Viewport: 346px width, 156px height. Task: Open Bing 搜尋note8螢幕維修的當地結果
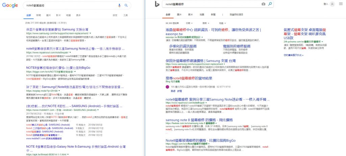(x=189, y=78)
